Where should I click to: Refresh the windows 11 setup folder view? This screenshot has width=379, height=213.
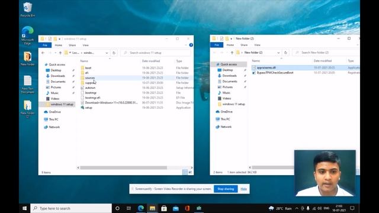[114, 53]
